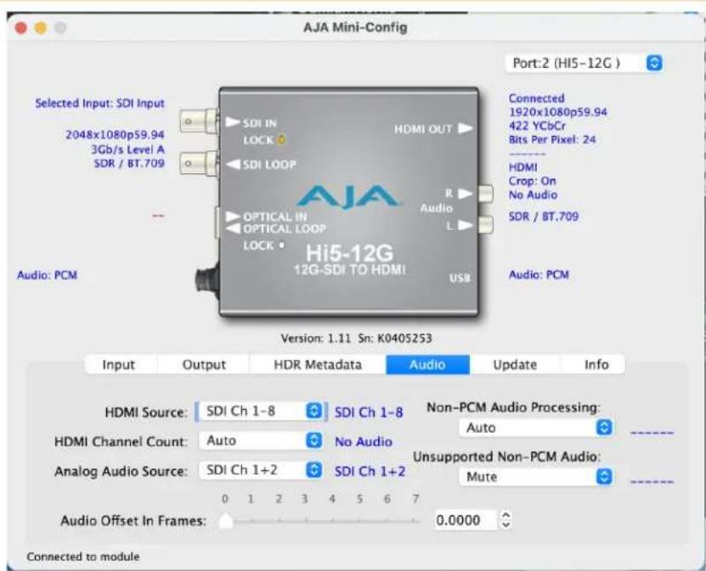
Task: Click the SDI IN BNC connector
Action: [199, 121]
